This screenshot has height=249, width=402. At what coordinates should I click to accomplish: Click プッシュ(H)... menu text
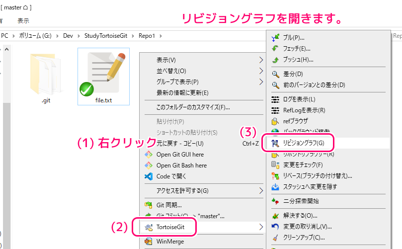[x=298, y=60]
